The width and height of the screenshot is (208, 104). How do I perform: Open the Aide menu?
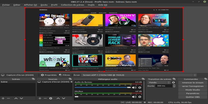coord(102,5)
